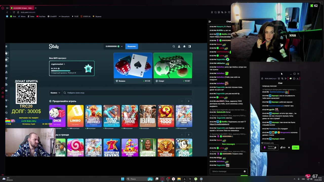This screenshot has height=182, width=324.
Task: Click the VIP progress bar card
Action: [x=72, y=68]
